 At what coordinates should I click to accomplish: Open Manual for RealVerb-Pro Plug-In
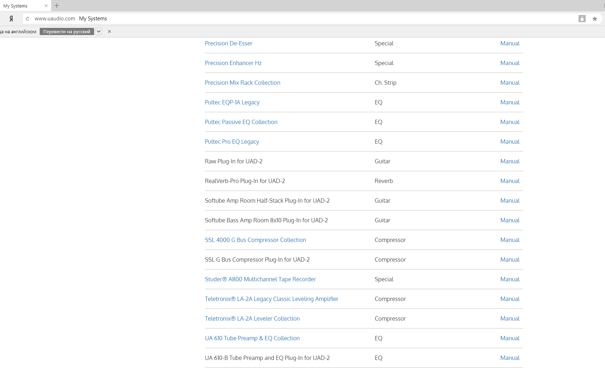click(x=510, y=181)
